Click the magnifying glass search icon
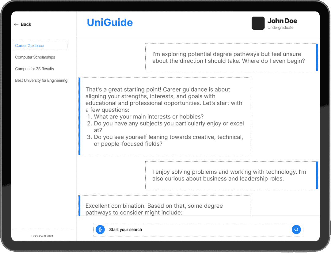Viewport: 331px width, 253px height. 296,229
